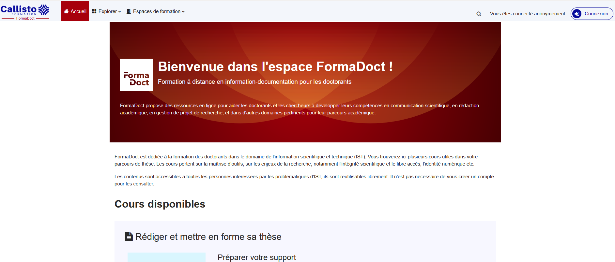Click the Callisto Formation logo

click(25, 10)
